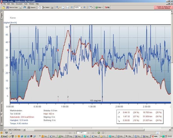Open the Pages side panel tab

click(x=1, y=15)
